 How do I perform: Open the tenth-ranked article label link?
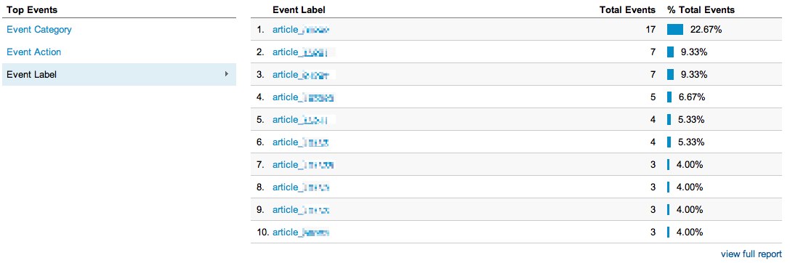302,232
